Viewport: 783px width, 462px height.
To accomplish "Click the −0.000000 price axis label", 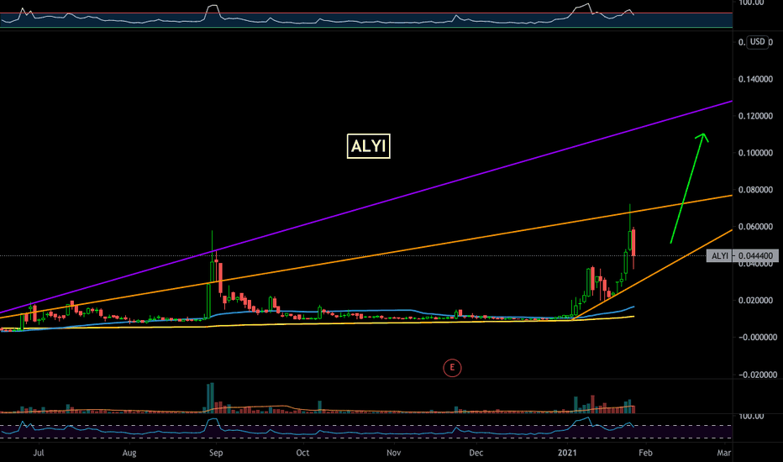I will 758,338.
